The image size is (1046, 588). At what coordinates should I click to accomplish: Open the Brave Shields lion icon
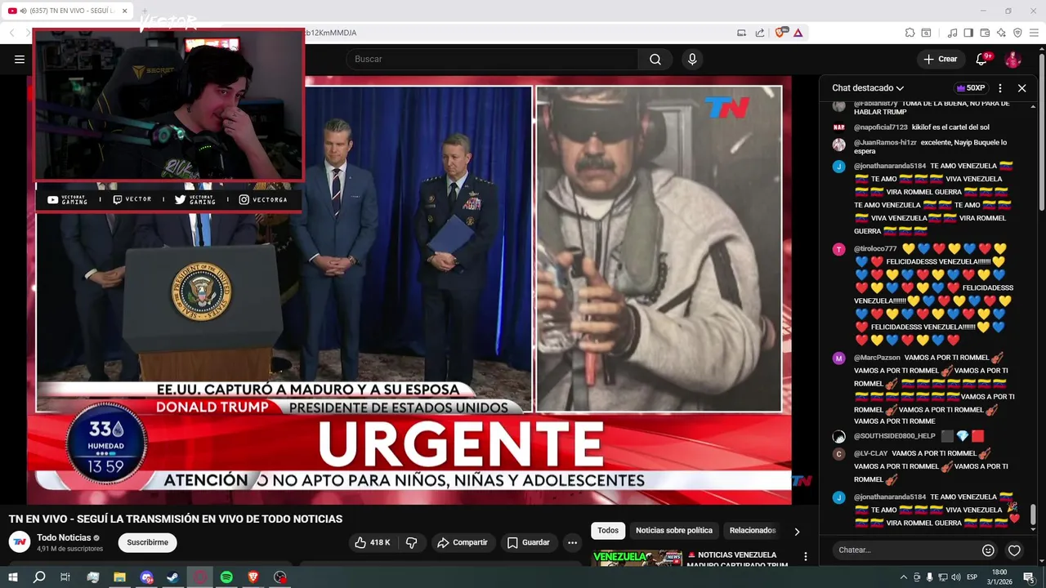click(781, 33)
